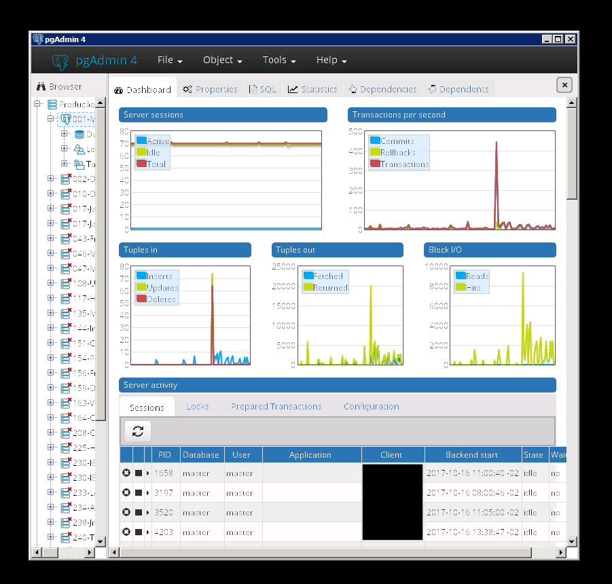Click the blue Active legend swatch
612x584 pixels.
[141, 141]
